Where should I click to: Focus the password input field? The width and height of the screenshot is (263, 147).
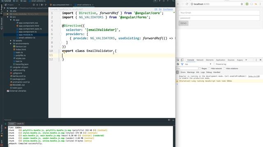click(219, 18)
